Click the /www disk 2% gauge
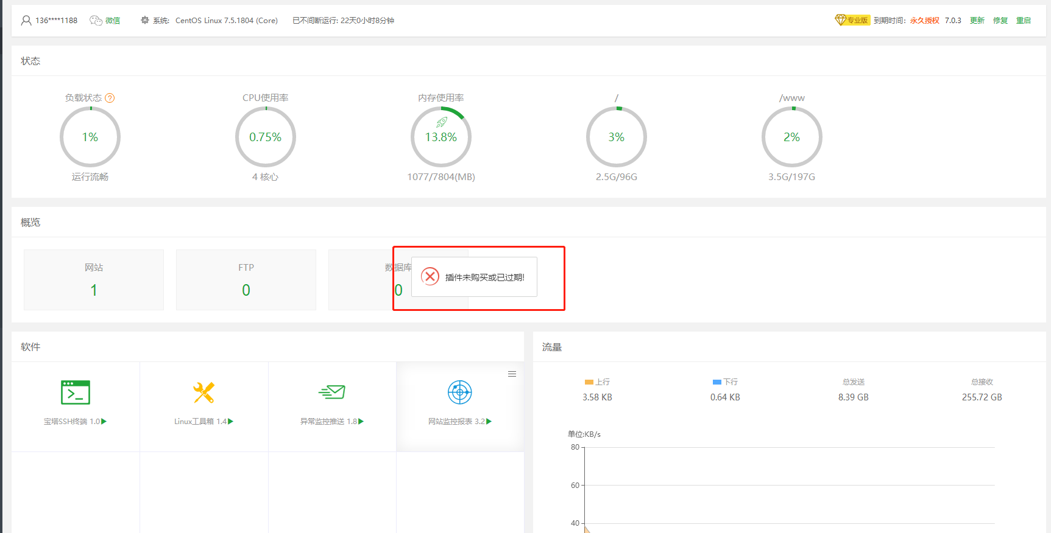The height and width of the screenshot is (533, 1051). point(792,137)
